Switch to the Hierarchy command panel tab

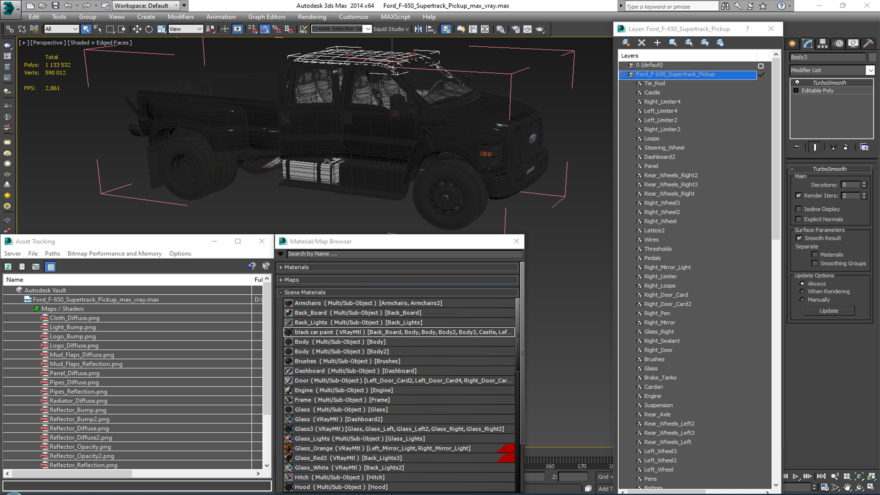tap(823, 44)
